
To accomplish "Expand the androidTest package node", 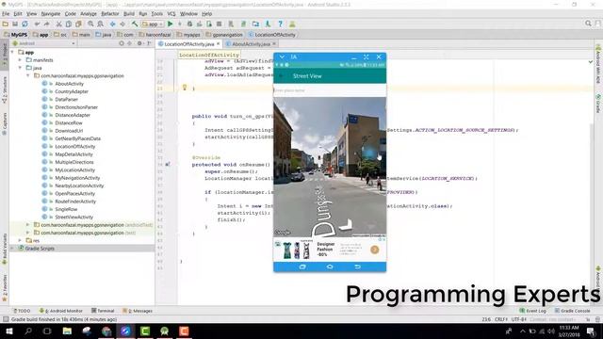I will coord(28,225).
